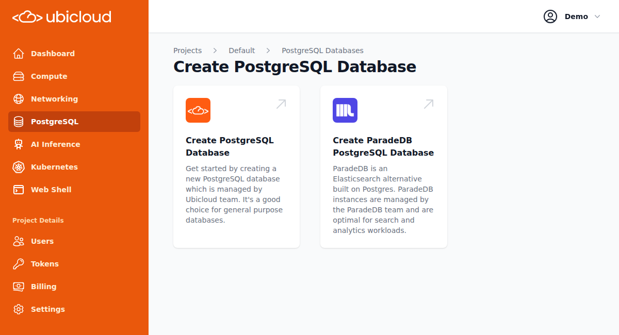
Task: Click the user avatar icon
Action: pyautogui.click(x=550, y=16)
